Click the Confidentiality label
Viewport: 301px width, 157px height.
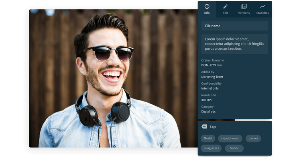coord(212,84)
